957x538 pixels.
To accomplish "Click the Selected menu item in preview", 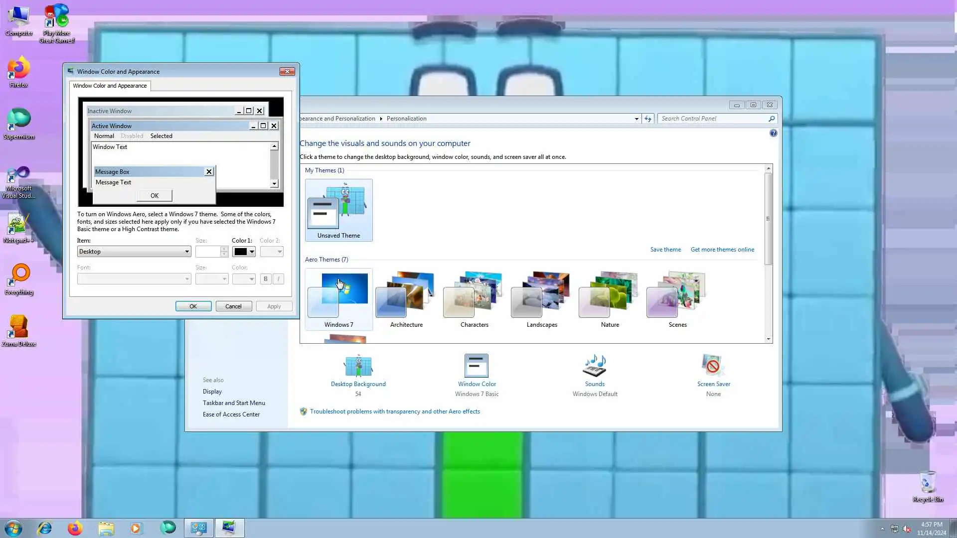I will (161, 136).
